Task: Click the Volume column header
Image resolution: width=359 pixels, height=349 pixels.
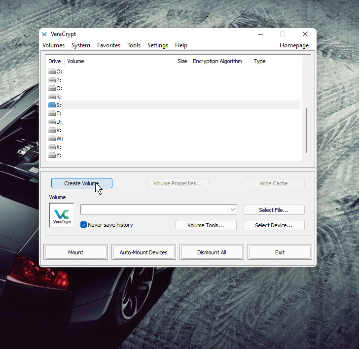Action: click(x=114, y=61)
